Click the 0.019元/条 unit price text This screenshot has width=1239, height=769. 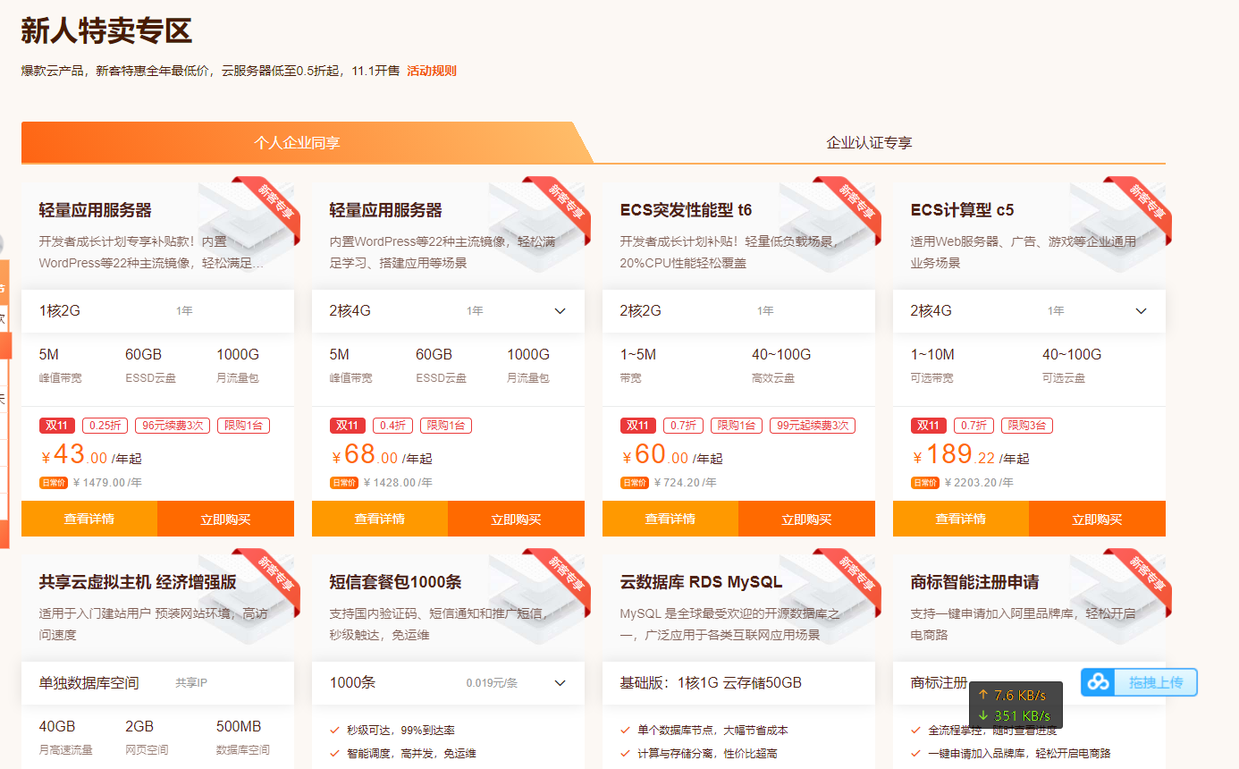click(x=492, y=683)
